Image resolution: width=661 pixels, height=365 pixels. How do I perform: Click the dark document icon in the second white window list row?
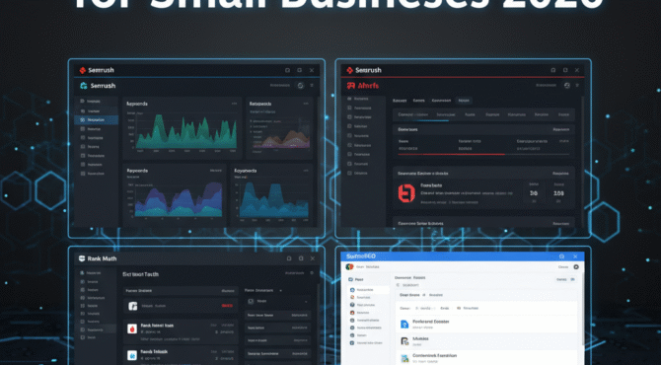pyautogui.click(x=404, y=341)
